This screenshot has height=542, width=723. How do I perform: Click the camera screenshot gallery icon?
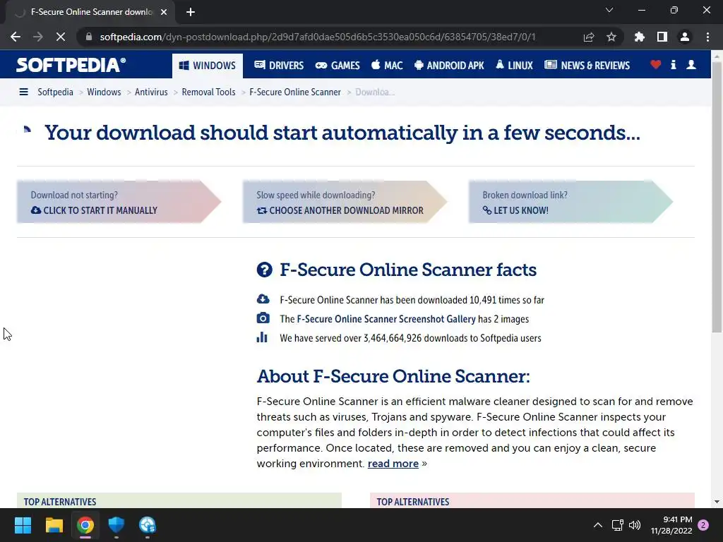pos(263,318)
